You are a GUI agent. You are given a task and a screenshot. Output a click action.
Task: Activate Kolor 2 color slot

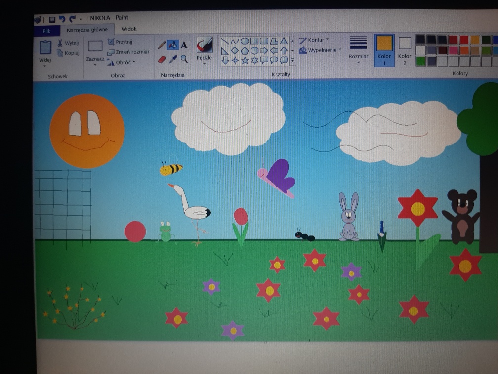(405, 50)
